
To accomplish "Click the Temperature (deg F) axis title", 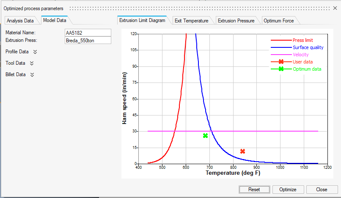I will tap(233, 173).
